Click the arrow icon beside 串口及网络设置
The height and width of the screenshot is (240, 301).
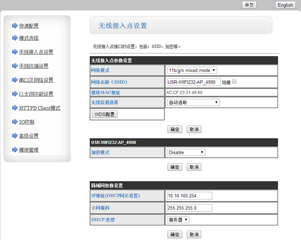[x=15, y=80]
